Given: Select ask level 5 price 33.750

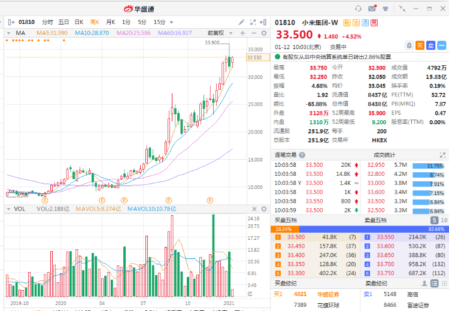Looking at the screenshot, I should 386,273.
